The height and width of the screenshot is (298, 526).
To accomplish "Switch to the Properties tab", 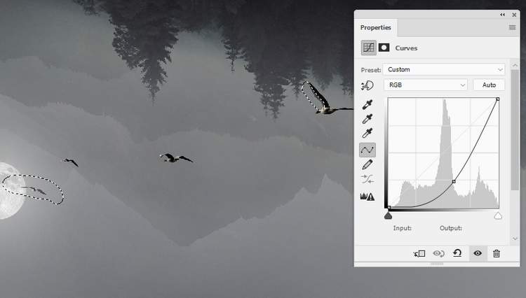I will (x=376, y=27).
